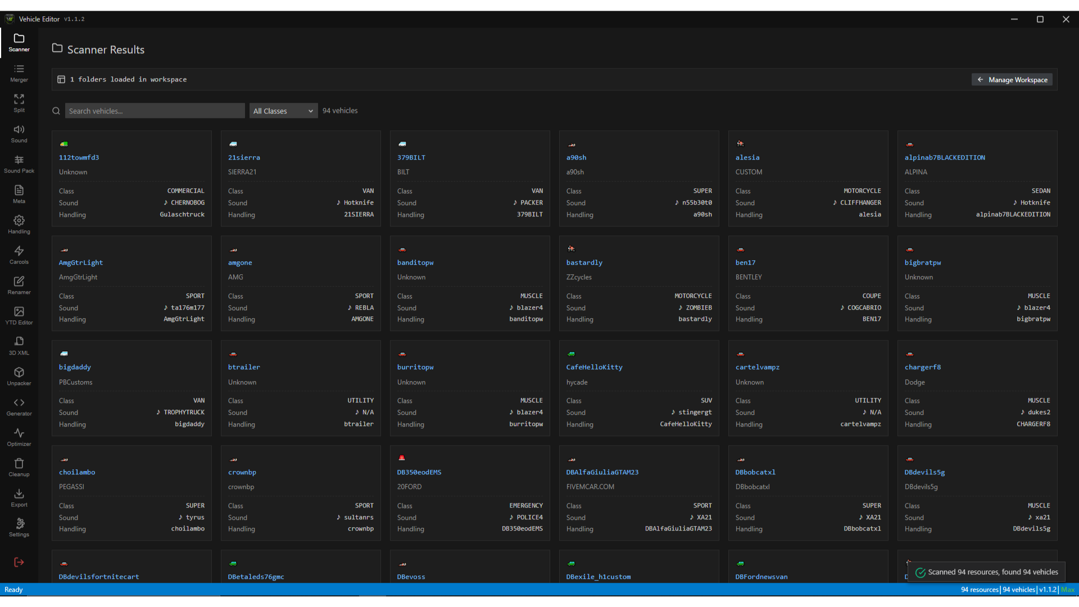Open the Carcols tool
Screen dimensions: 1079x607
19,255
